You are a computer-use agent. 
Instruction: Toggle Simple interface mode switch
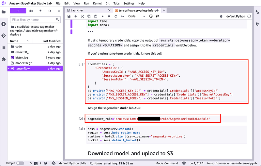20,163
